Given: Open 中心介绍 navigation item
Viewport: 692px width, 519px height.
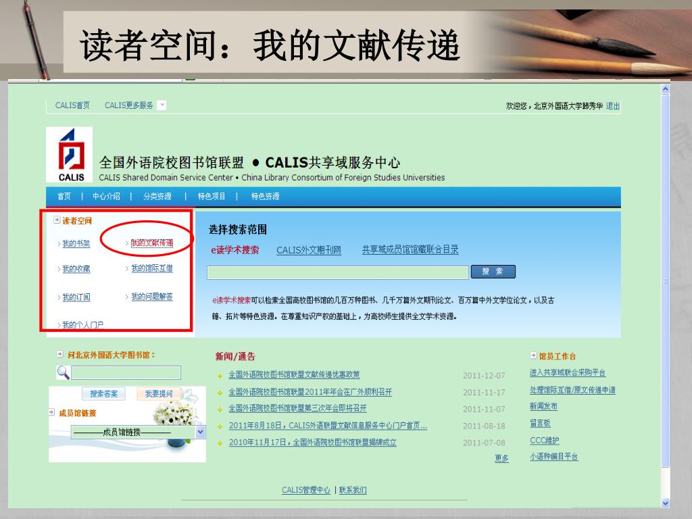Looking at the screenshot, I should [106, 197].
